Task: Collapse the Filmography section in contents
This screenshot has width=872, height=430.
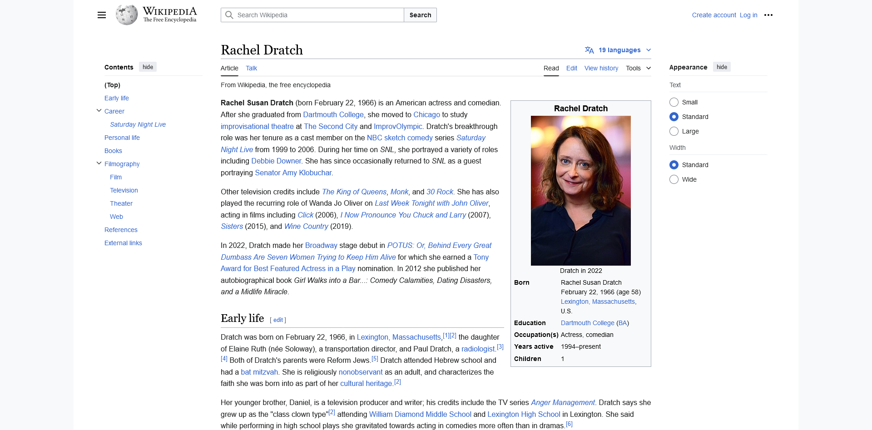Action: click(99, 163)
